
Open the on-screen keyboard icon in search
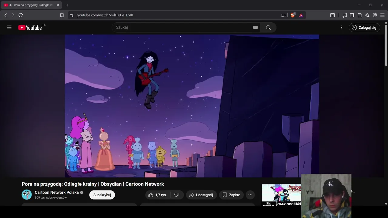pyautogui.click(x=256, y=27)
